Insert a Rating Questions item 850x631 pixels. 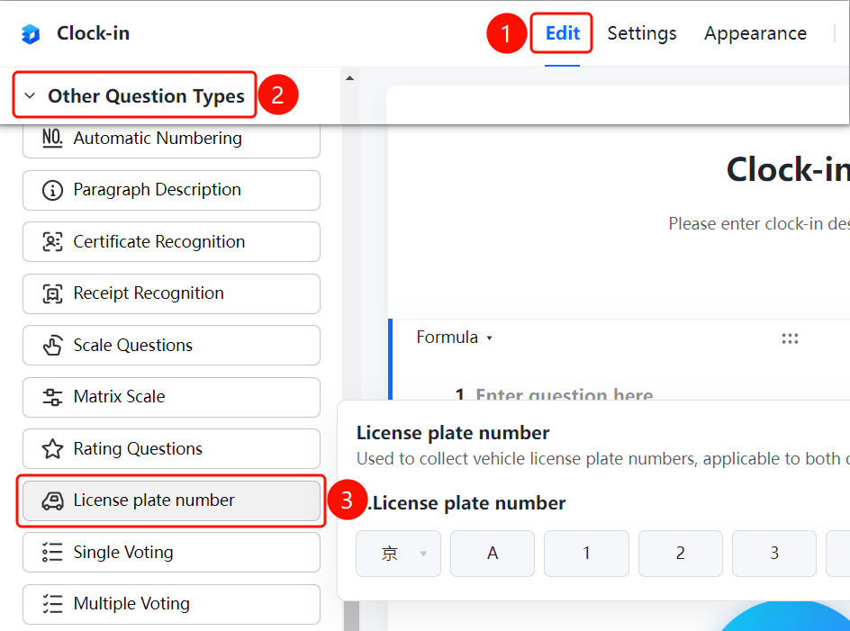(171, 449)
